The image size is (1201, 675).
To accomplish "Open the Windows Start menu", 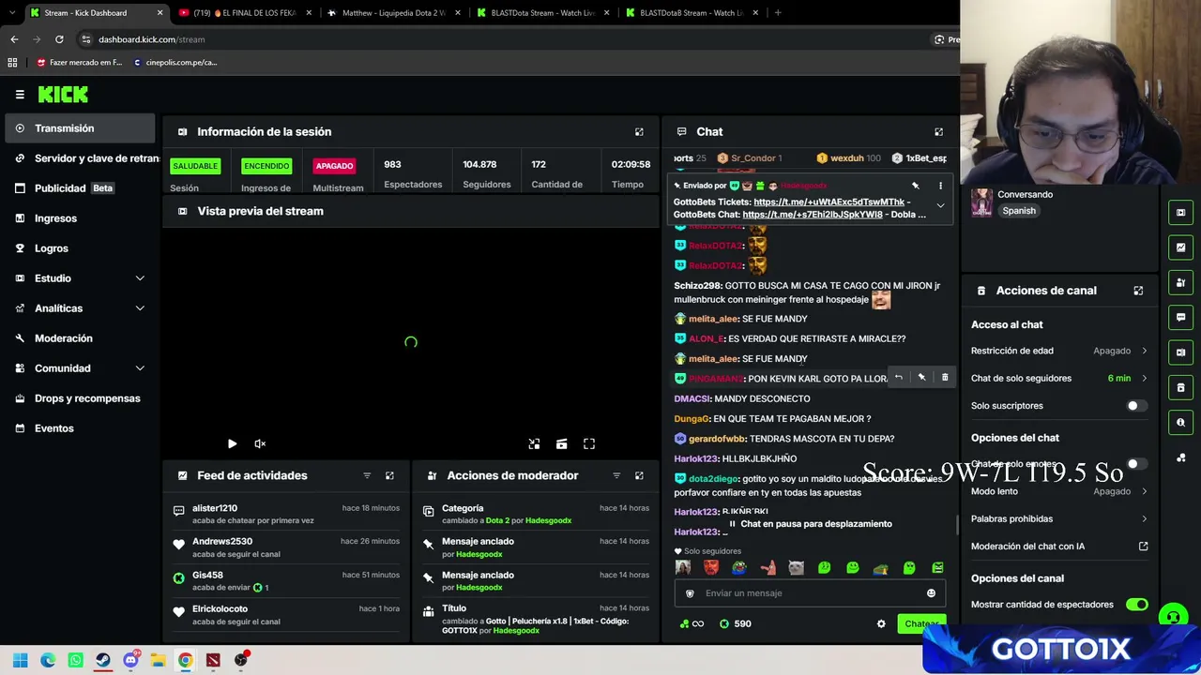I will (x=21, y=660).
